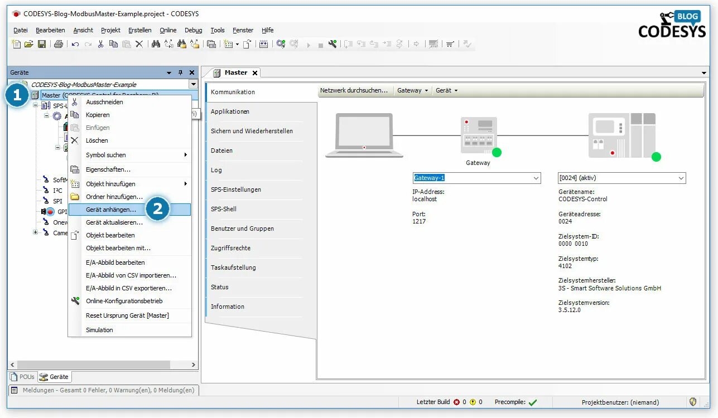
Task: Click the SPI device tree icon
Action: pyautogui.click(x=46, y=201)
